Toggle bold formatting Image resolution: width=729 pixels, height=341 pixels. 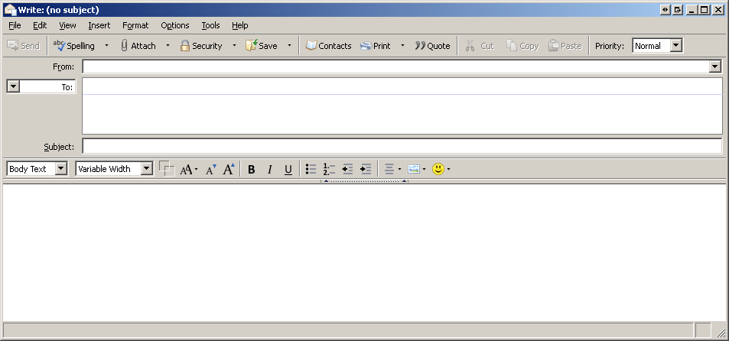(251, 170)
